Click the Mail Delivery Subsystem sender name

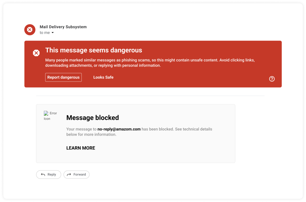coord(63,27)
